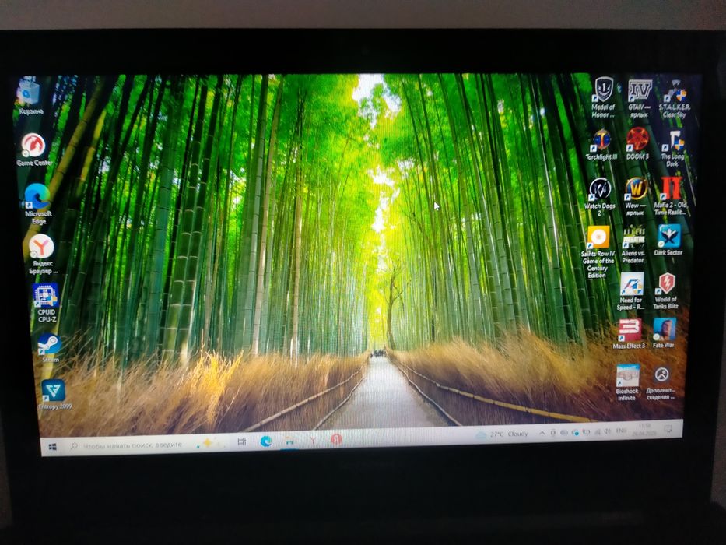Open the Яндекс Браузер desktop shortcut
726x545 pixels.
(43, 254)
